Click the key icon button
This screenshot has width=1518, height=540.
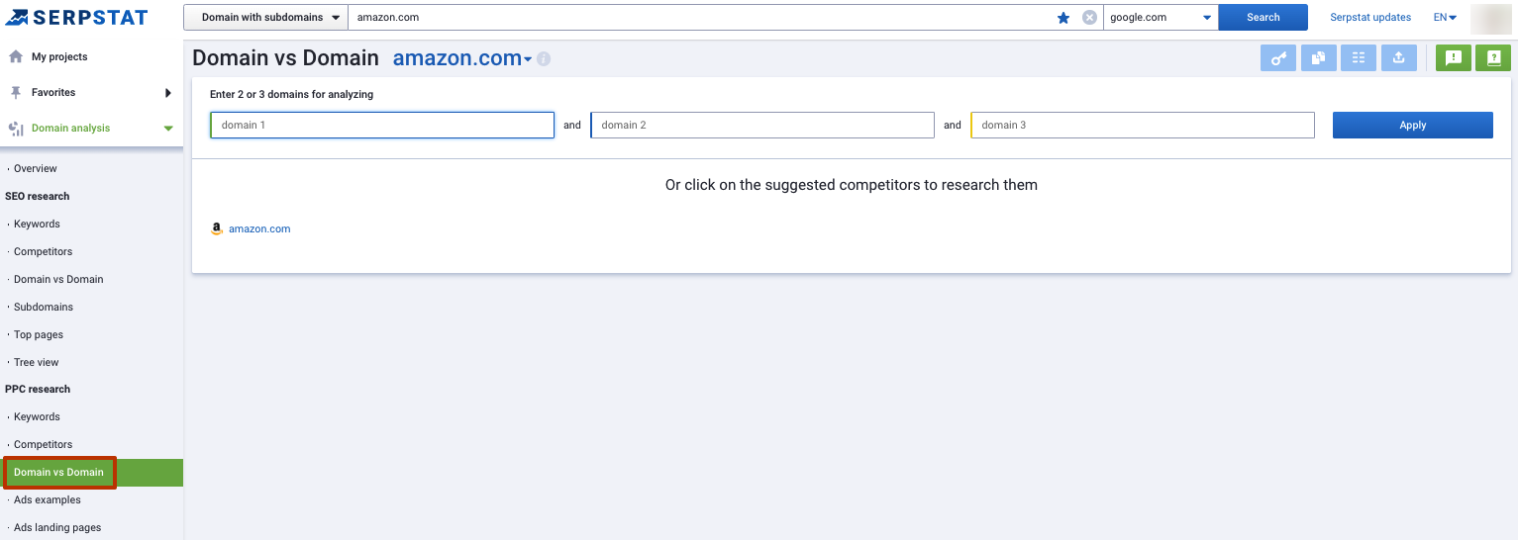point(1278,58)
